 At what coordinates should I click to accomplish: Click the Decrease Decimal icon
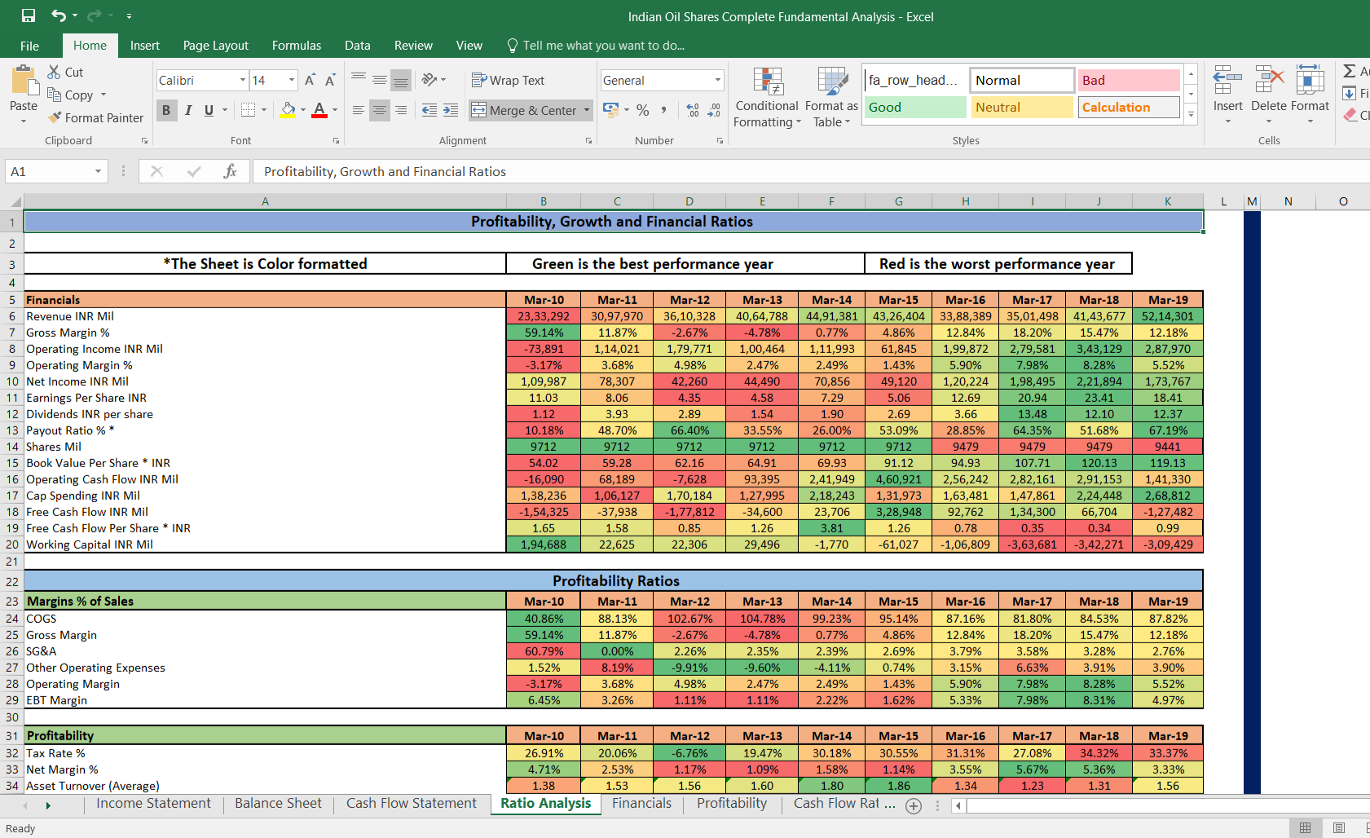point(714,110)
